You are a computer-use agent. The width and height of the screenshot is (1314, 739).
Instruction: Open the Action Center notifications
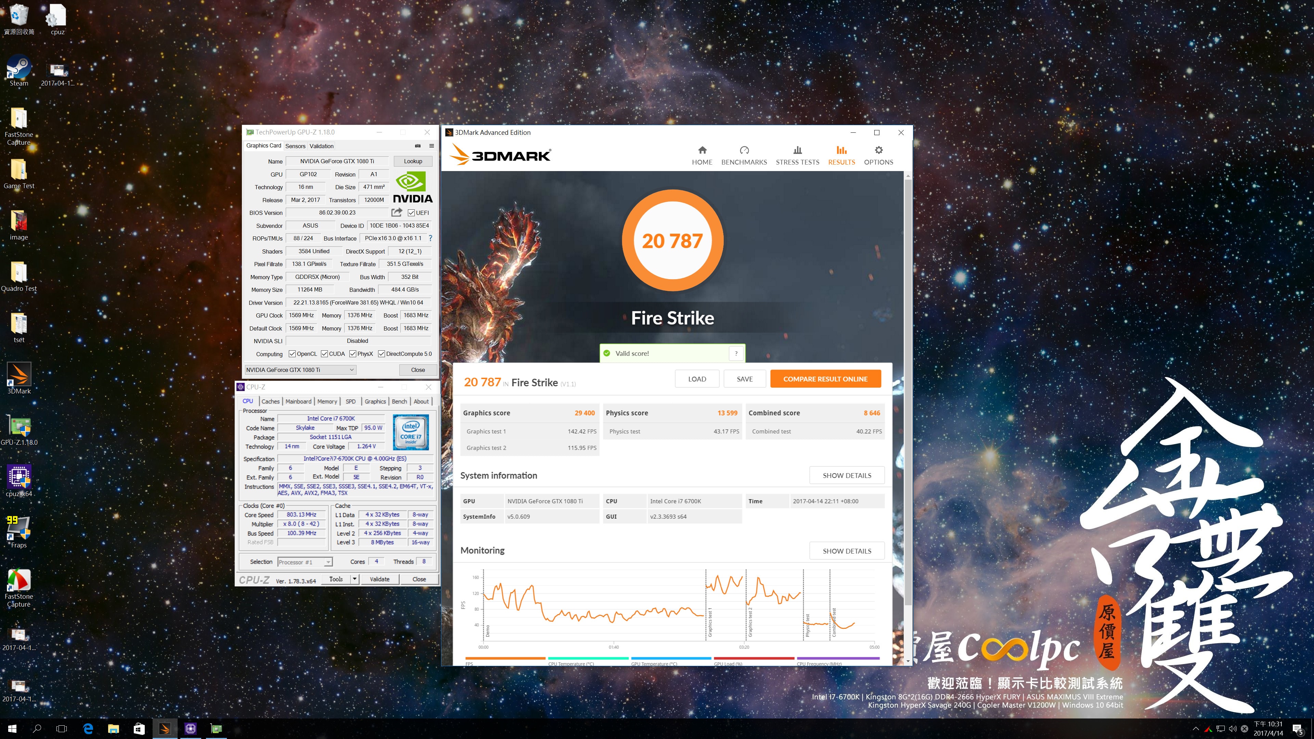coord(1297,729)
